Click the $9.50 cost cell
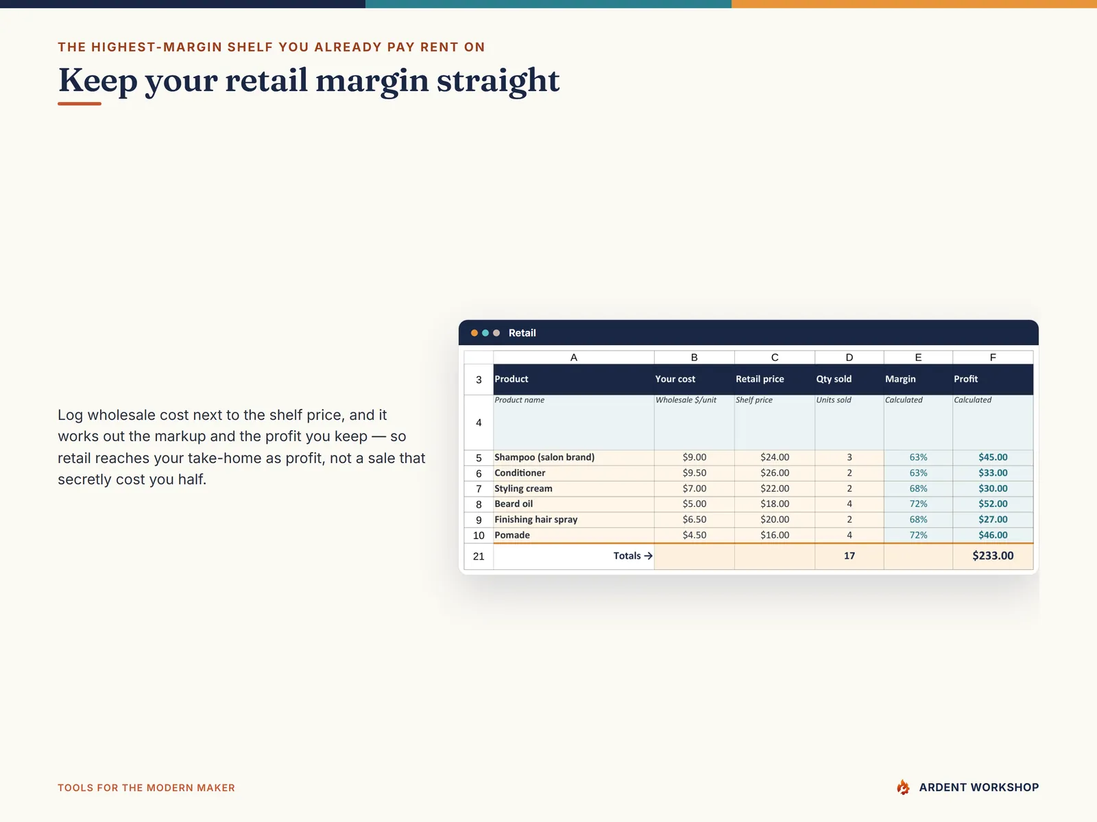1097x822 pixels. pyautogui.click(x=695, y=473)
